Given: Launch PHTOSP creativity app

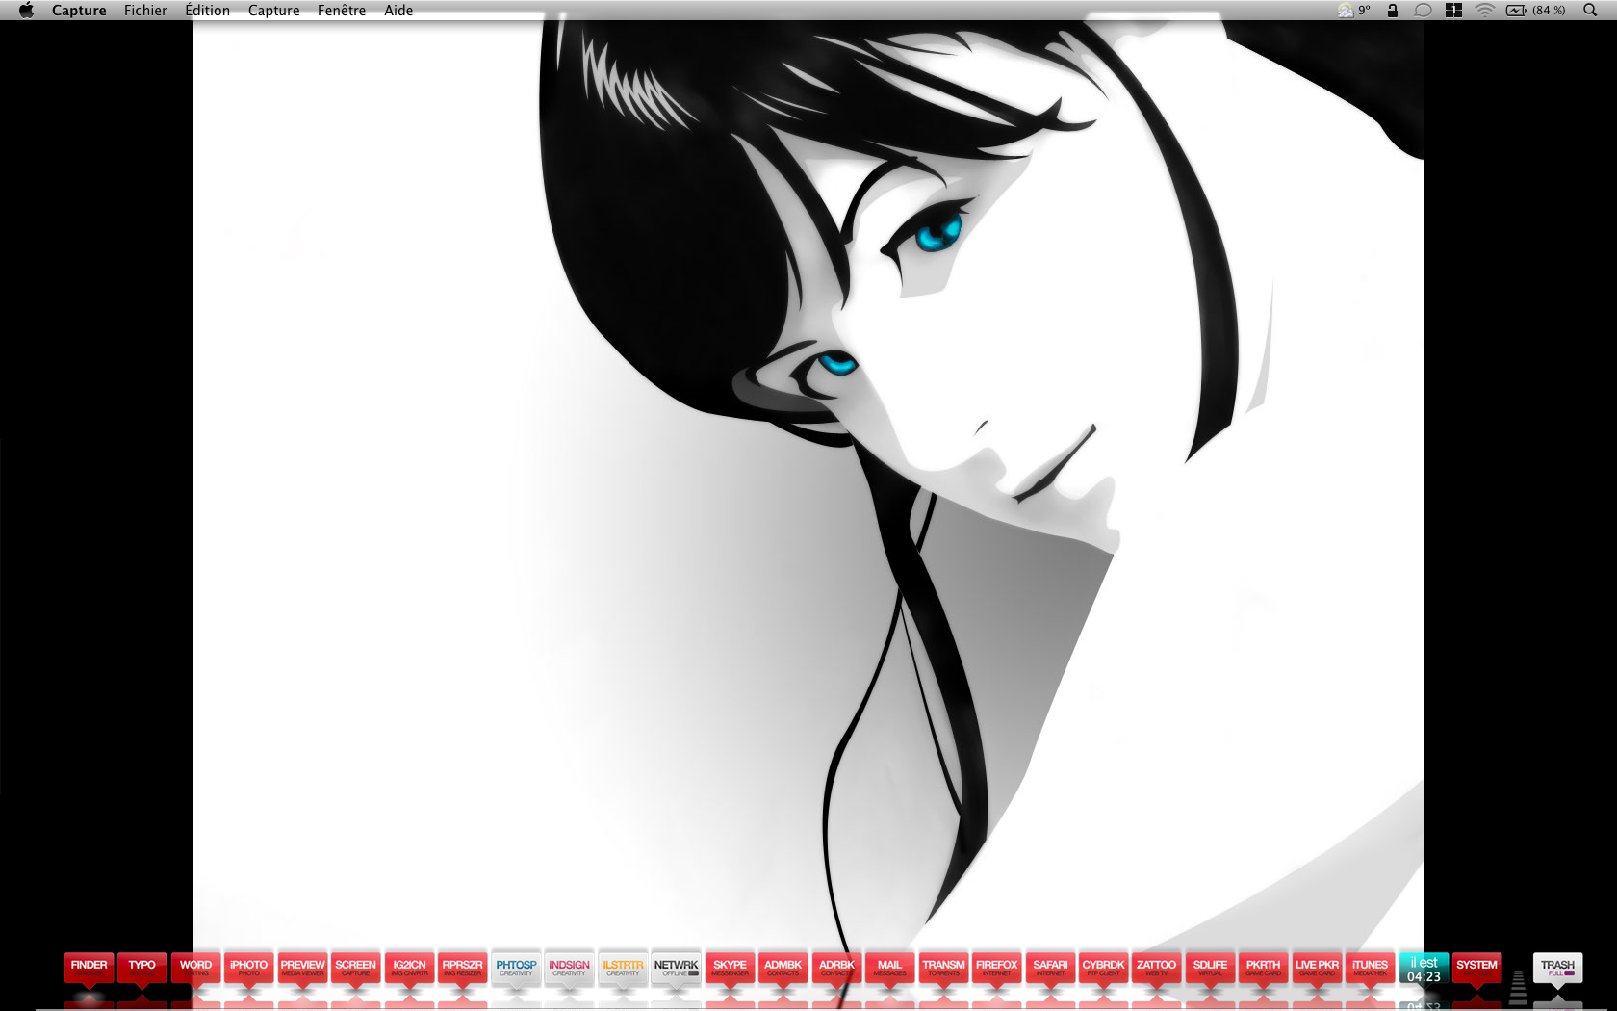Looking at the screenshot, I should click(x=516, y=968).
